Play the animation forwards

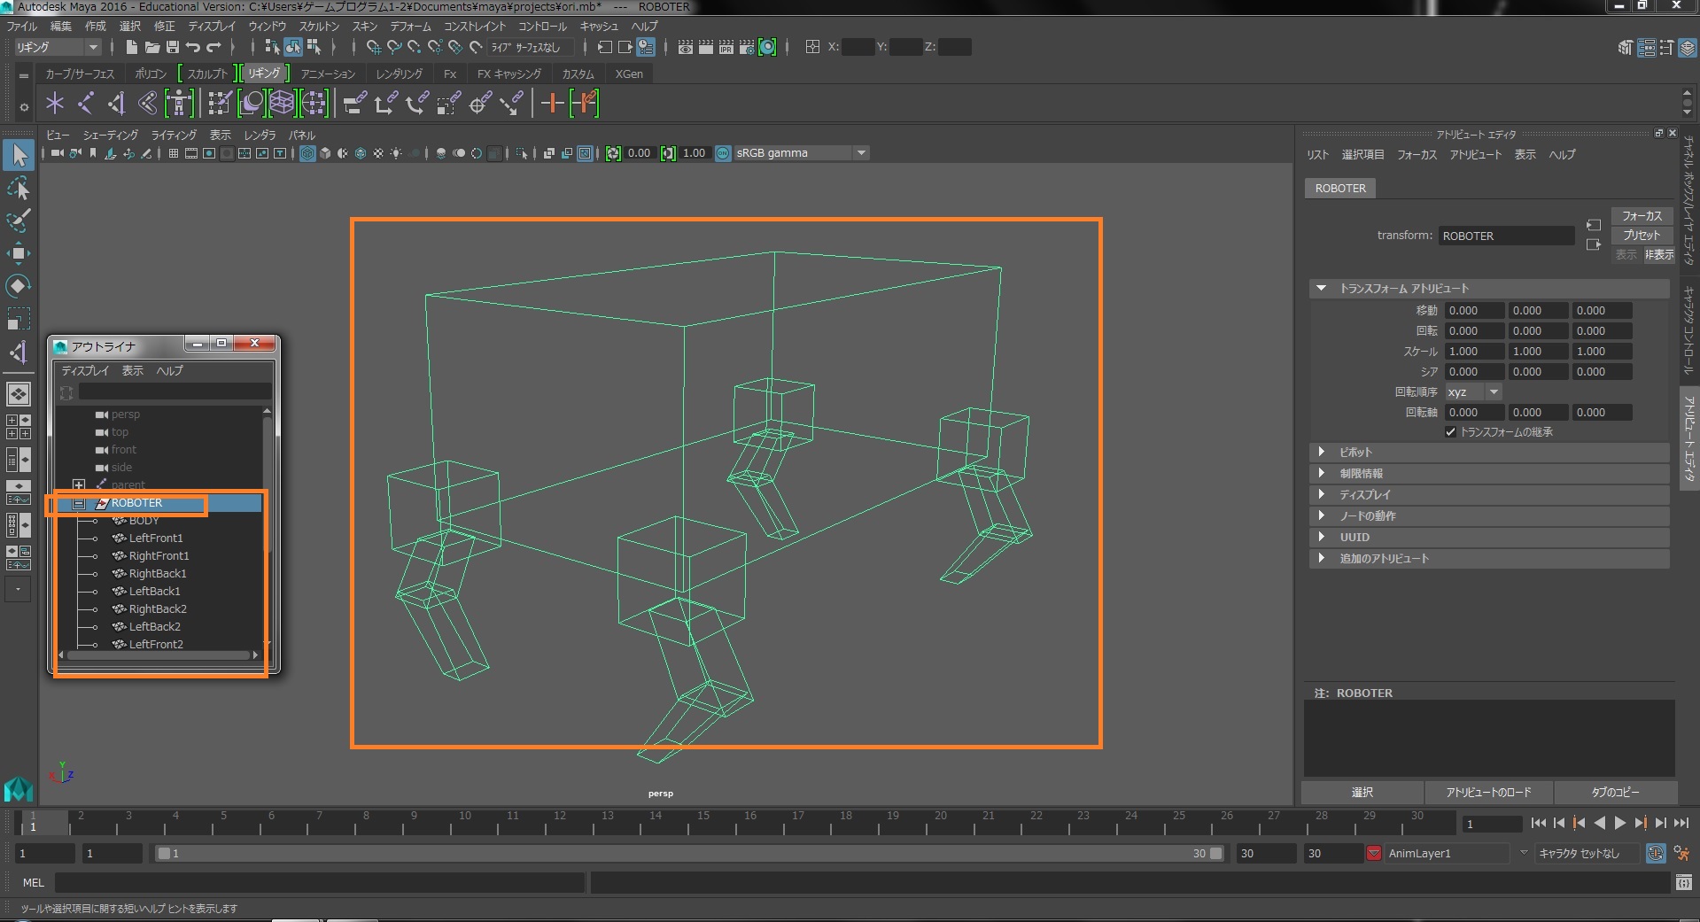[x=1620, y=823]
